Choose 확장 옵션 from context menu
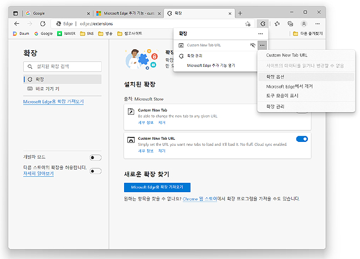The image size is (360, 259). [x=306, y=77]
